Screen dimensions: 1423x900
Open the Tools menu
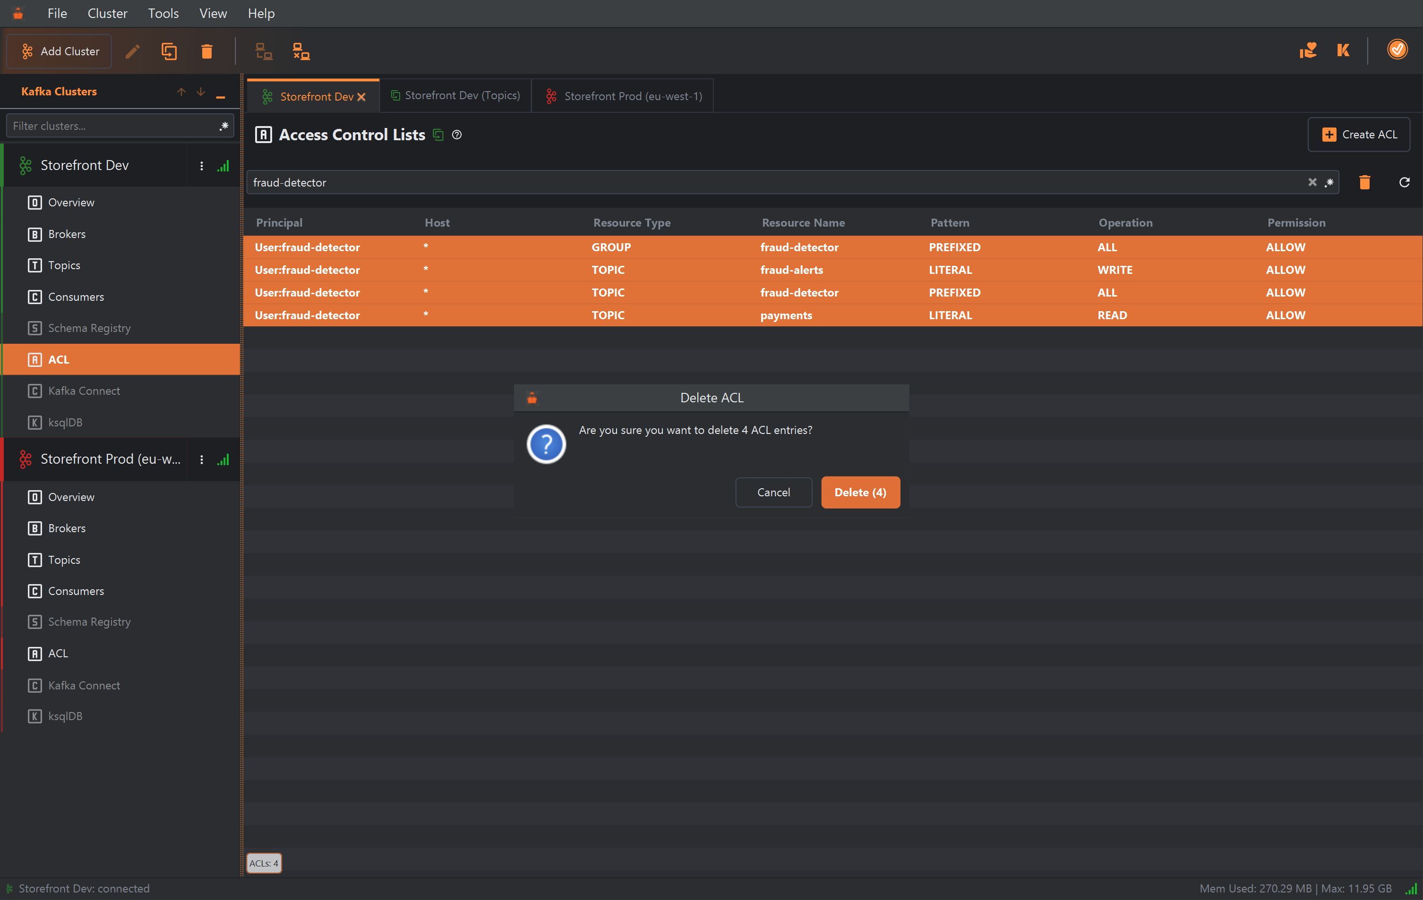[163, 13]
